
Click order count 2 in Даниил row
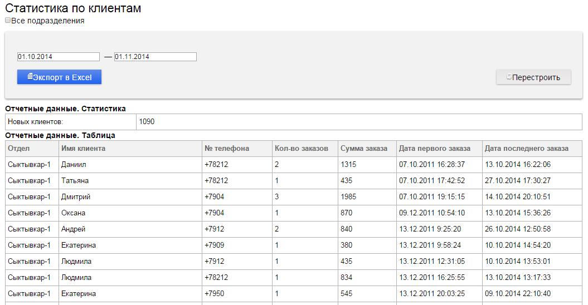277,165
